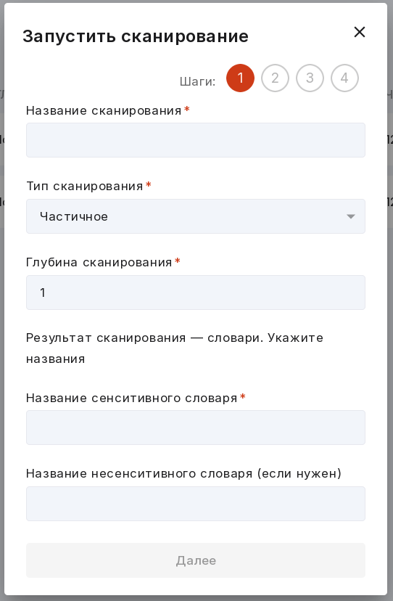Focus the Название сканирования input field

pos(196,140)
